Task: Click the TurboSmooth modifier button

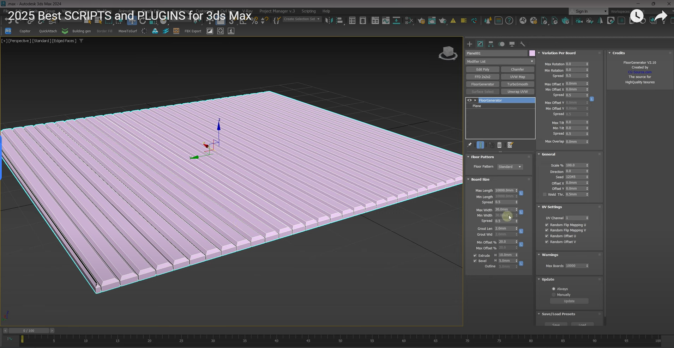Action: point(518,84)
